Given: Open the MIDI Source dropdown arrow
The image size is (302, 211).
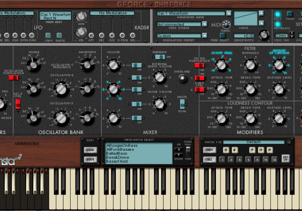Looking at the screenshot, I should (x=205, y=24).
